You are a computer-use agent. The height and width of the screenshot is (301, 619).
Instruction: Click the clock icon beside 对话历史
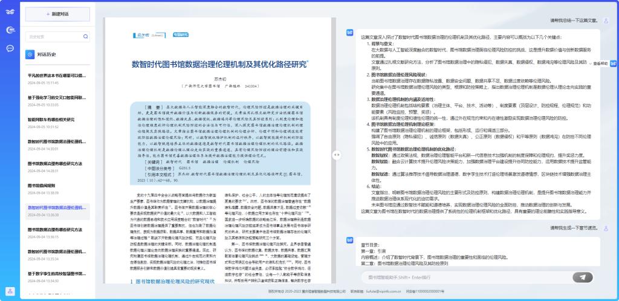pyautogui.click(x=30, y=54)
